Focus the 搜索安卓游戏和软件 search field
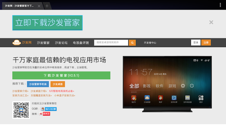 coord(111,43)
